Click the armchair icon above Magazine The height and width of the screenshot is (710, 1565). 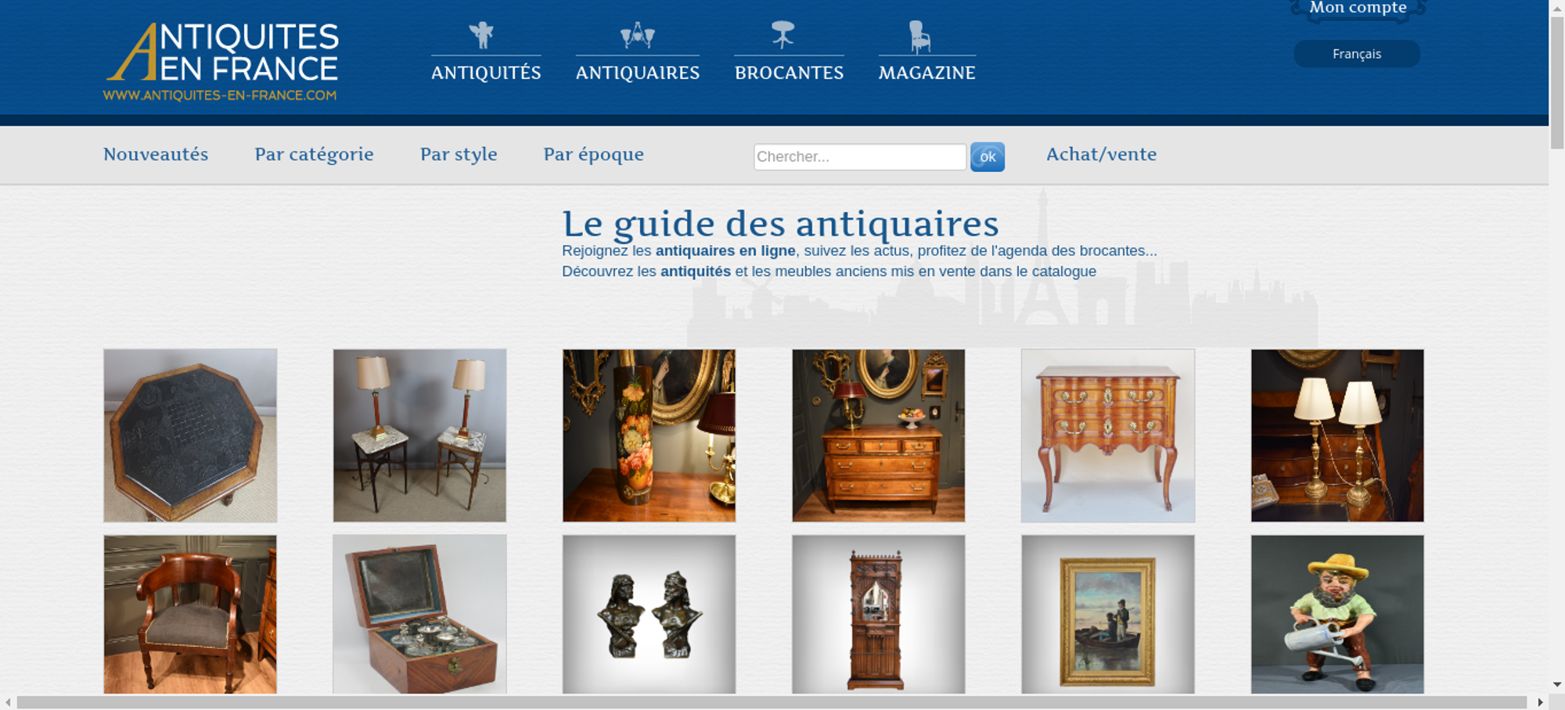pos(919,37)
